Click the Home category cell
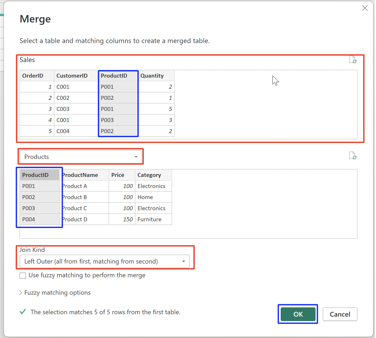The width and height of the screenshot is (376, 338). [153, 197]
